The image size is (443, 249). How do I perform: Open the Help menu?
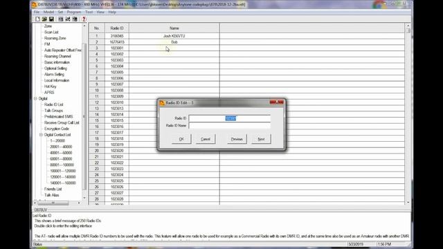[x=112, y=12]
